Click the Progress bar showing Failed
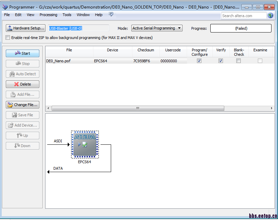This screenshot has height=220, width=278. (x=241, y=28)
